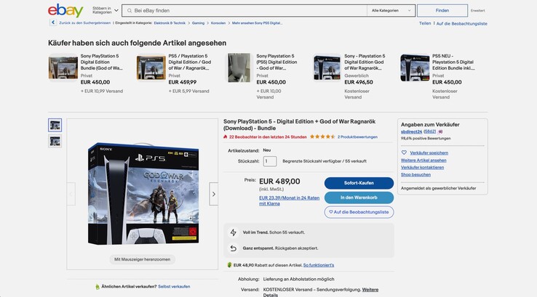Viewport: 537px width, 297px height.
Task: Open Mehr ansehen Sony PS5 Digital breadcrumb
Action: coord(257,23)
